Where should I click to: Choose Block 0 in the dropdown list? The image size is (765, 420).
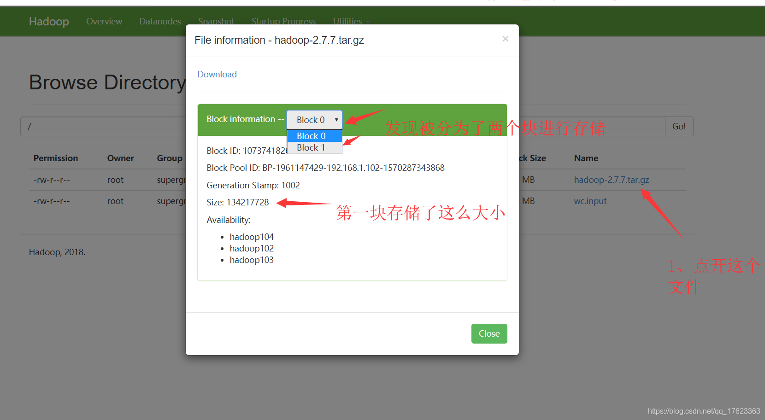[314, 136]
